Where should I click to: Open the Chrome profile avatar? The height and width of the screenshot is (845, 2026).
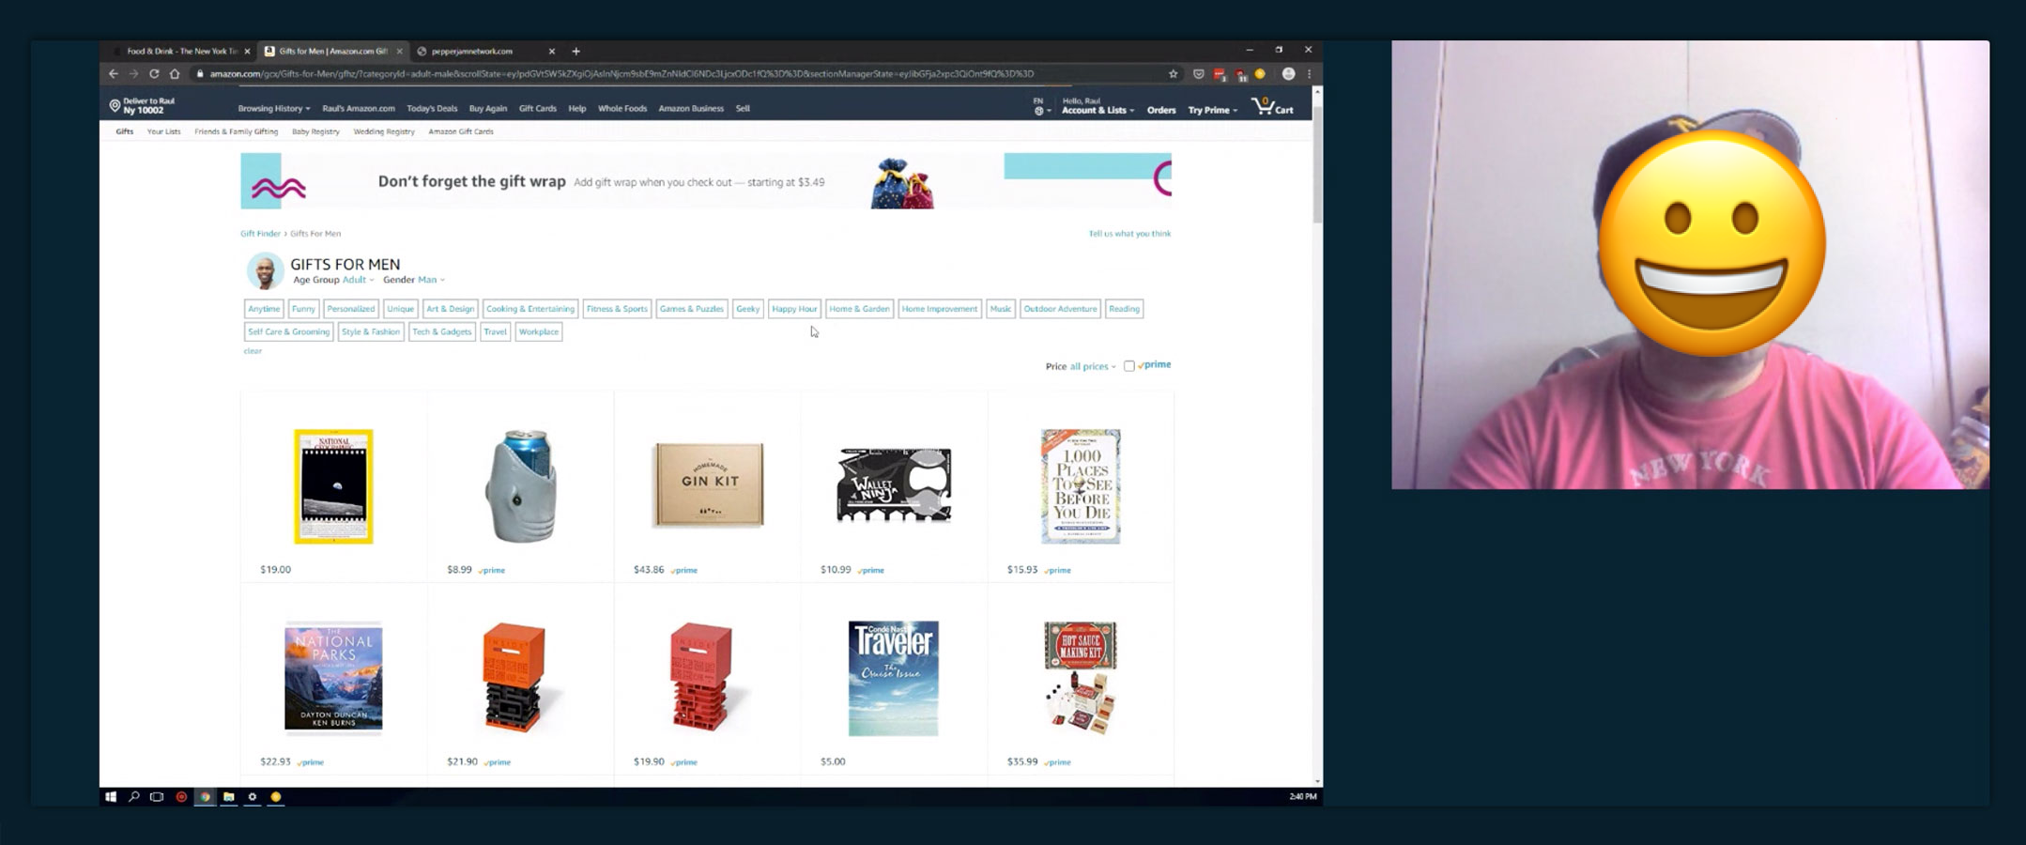click(x=1289, y=74)
